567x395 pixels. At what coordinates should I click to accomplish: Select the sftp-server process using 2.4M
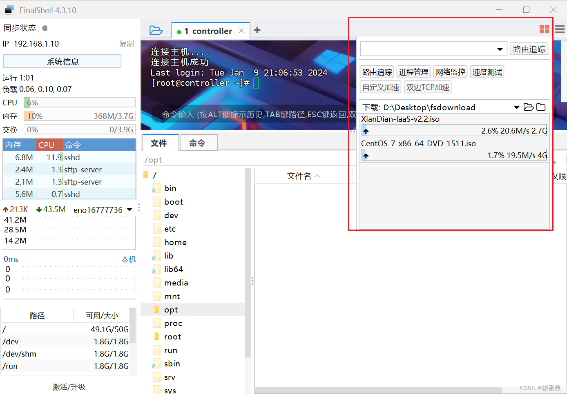click(69, 170)
